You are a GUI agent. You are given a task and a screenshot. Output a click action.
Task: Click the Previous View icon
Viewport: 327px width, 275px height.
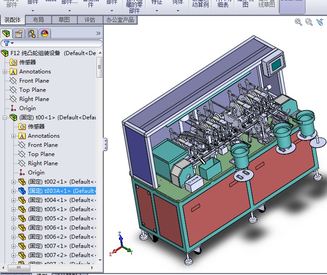tap(320, 22)
